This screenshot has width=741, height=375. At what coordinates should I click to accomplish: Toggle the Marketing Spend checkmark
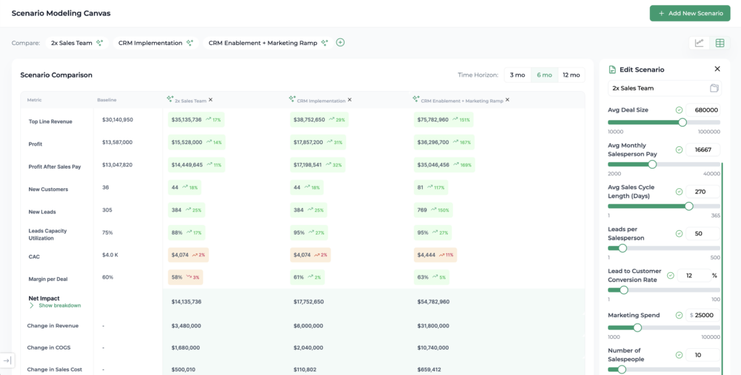pyautogui.click(x=679, y=315)
